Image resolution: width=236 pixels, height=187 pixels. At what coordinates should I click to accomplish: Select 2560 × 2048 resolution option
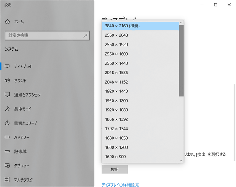140,35
